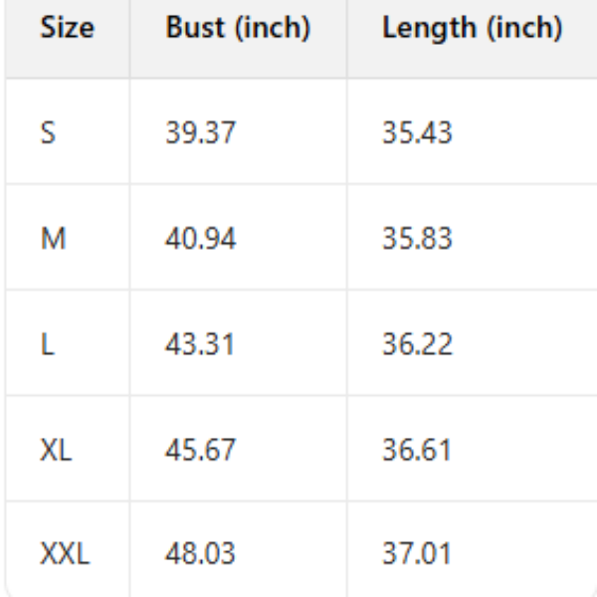Click length value 36.61
The width and height of the screenshot is (597, 597).
click(417, 450)
